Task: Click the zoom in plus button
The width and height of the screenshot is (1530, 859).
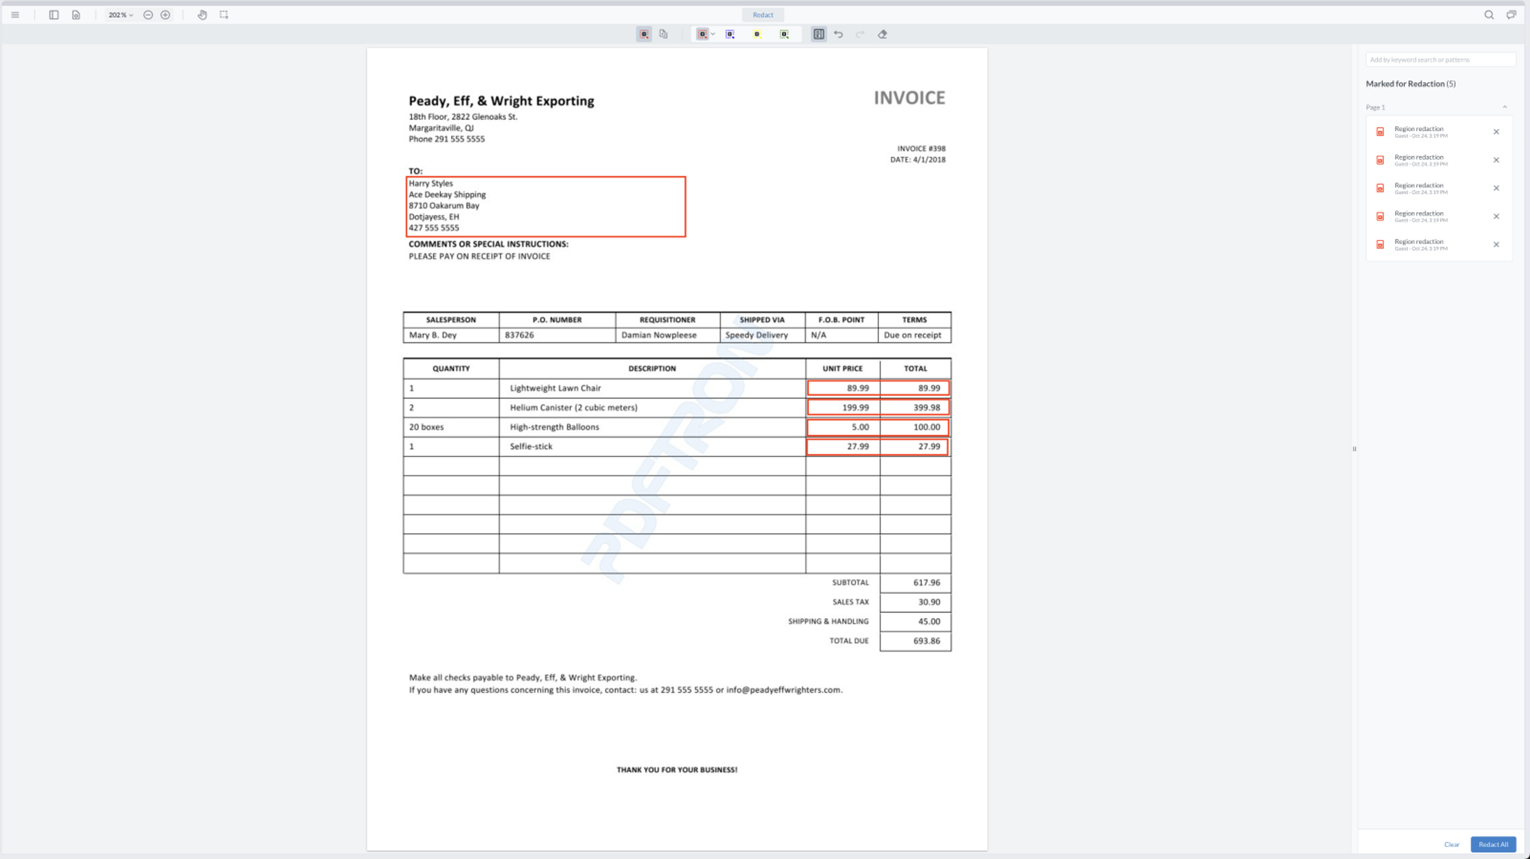Action: [166, 15]
